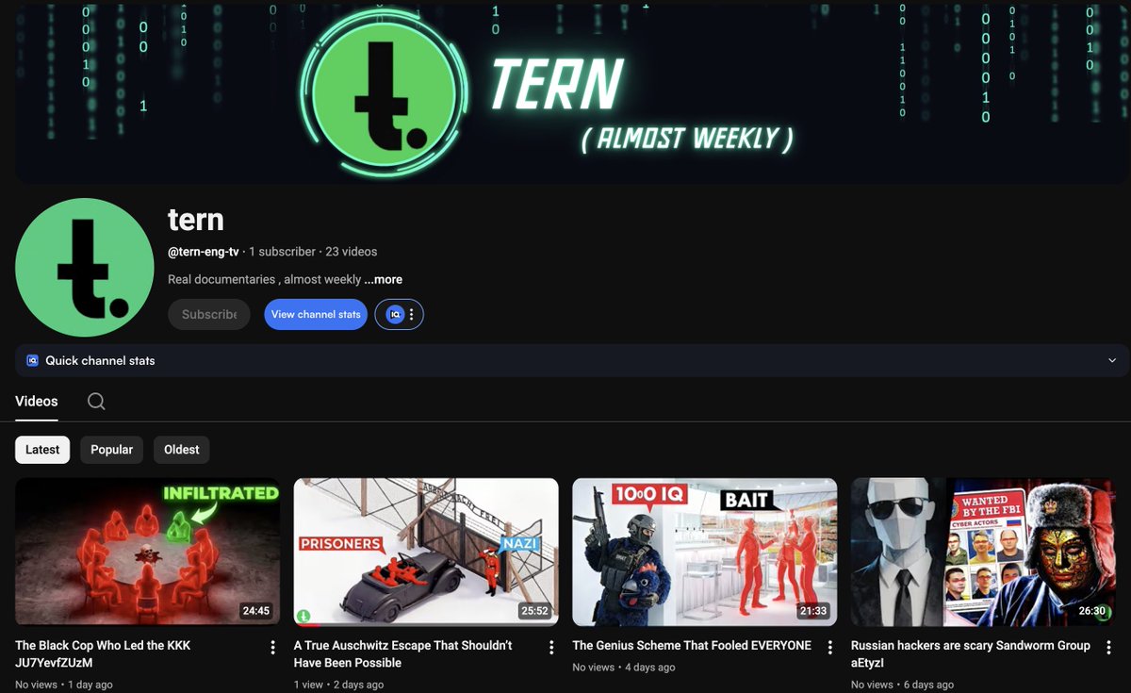Open the options menu for the Russian hackers video

click(1108, 647)
